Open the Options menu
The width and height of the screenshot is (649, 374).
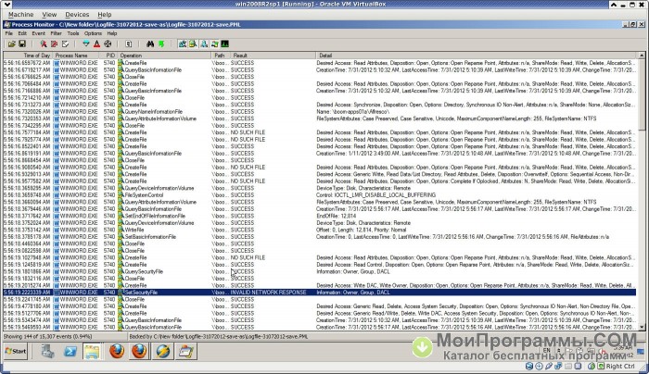(93, 33)
